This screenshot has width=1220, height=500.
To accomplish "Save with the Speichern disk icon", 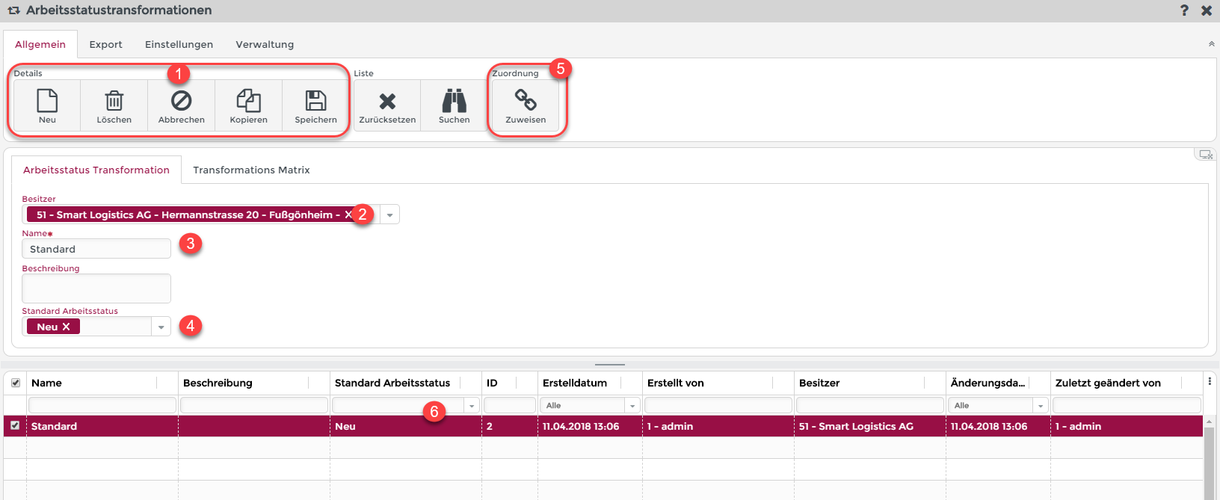I will point(315,101).
